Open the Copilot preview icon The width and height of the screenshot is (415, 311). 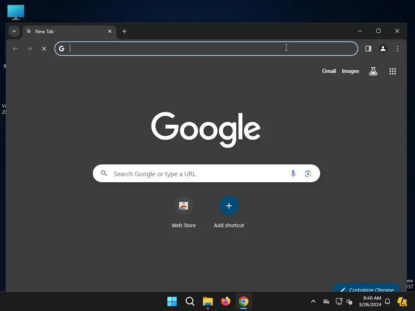pyautogui.click(x=402, y=301)
